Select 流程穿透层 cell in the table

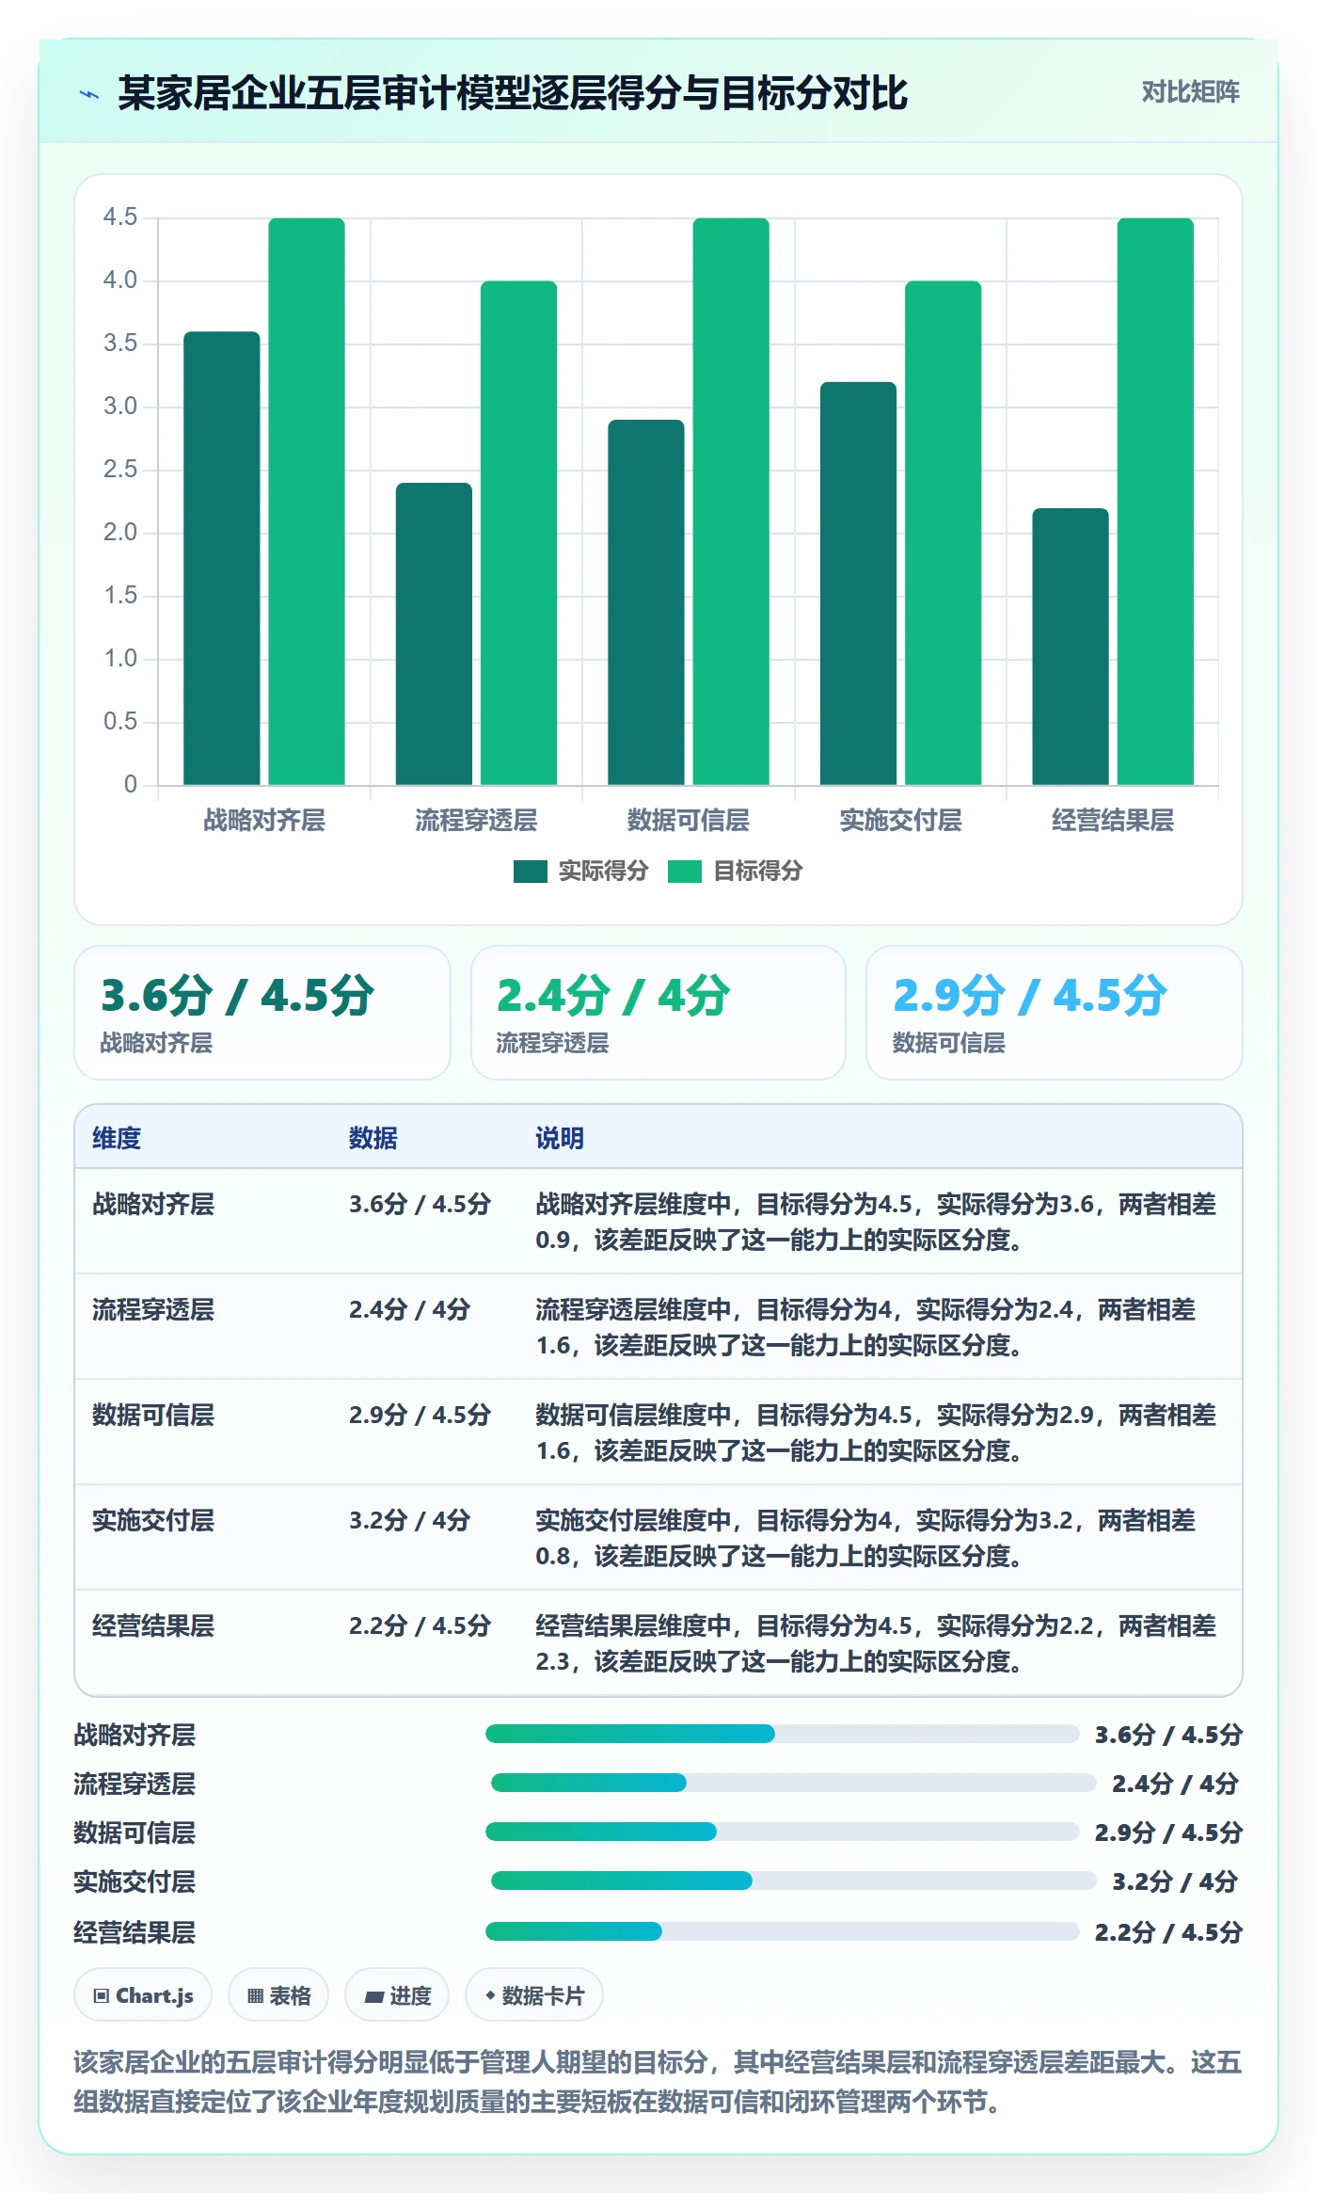coord(153,1309)
